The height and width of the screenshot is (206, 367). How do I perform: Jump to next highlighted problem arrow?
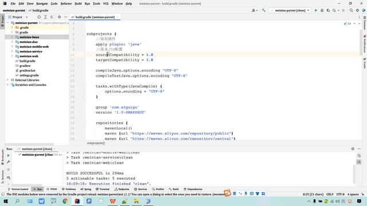[360, 23]
